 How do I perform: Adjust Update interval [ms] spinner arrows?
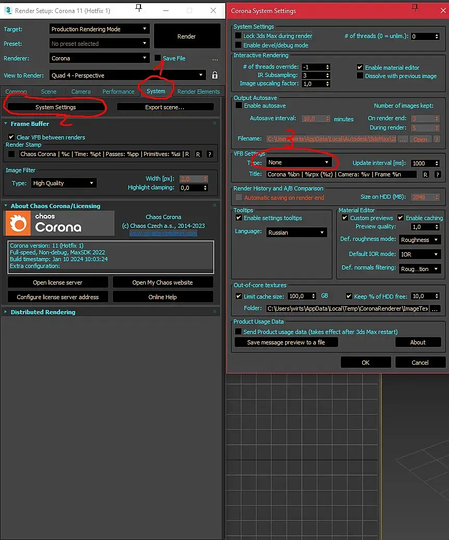tap(437, 163)
